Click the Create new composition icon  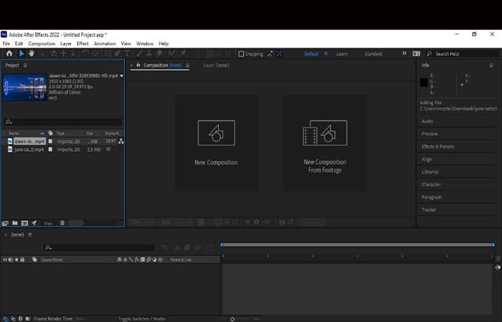pyautogui.click(x=24, y=223)
